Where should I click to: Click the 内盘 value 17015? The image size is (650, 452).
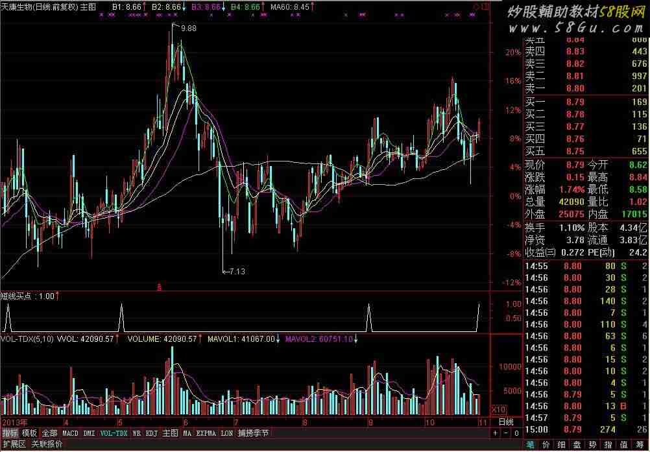point(634,214)
